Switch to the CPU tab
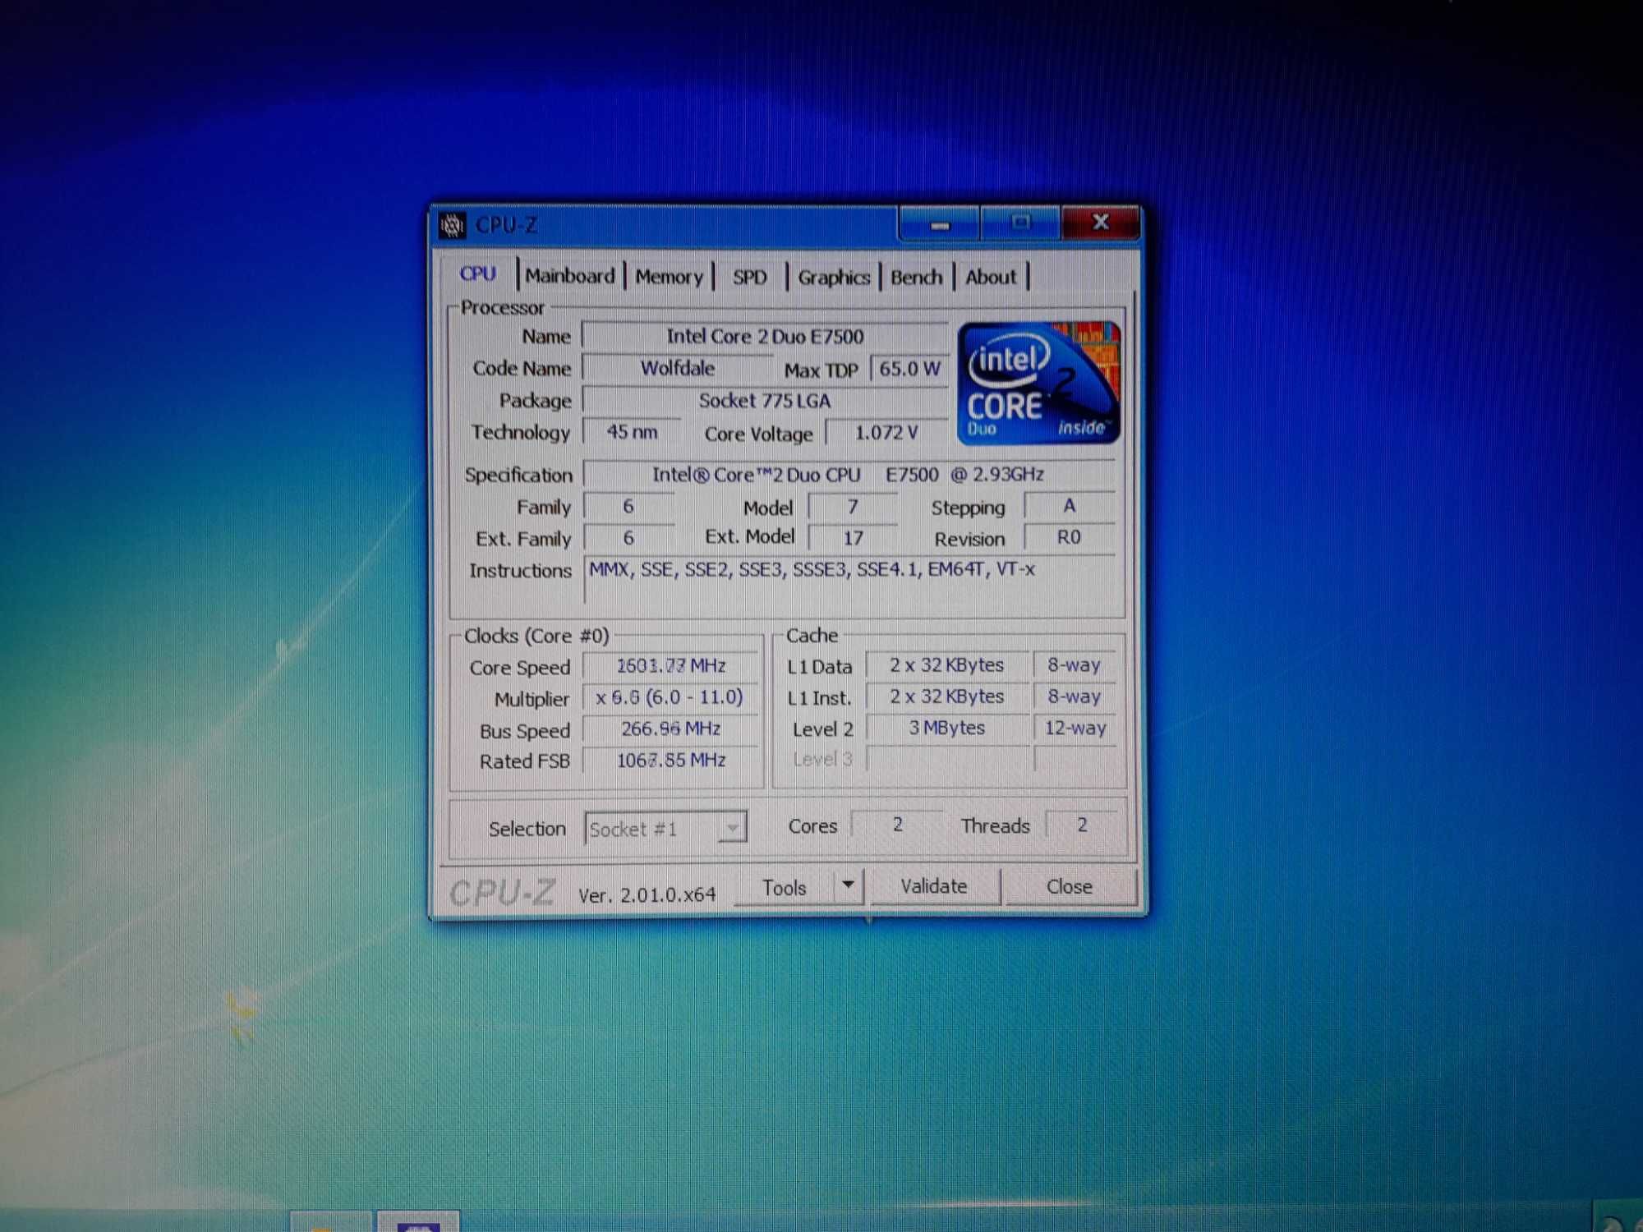This screenshot has width=1643, height=1232. click(478, 274)
